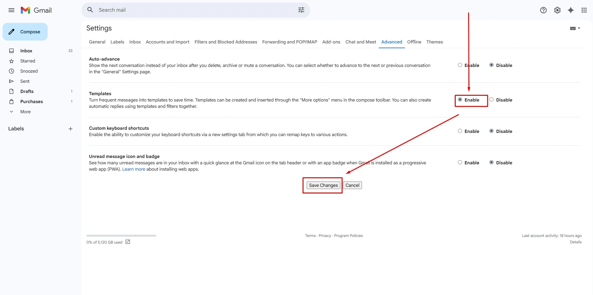Image resolution: width=593 pixels, height=295 pixels.
Task: Select the Advanced settings tab
Action: (392, 42)
